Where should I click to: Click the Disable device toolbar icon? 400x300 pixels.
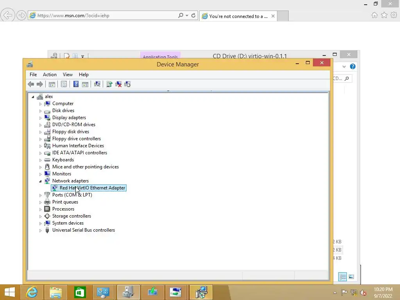(x=127, y=84)
